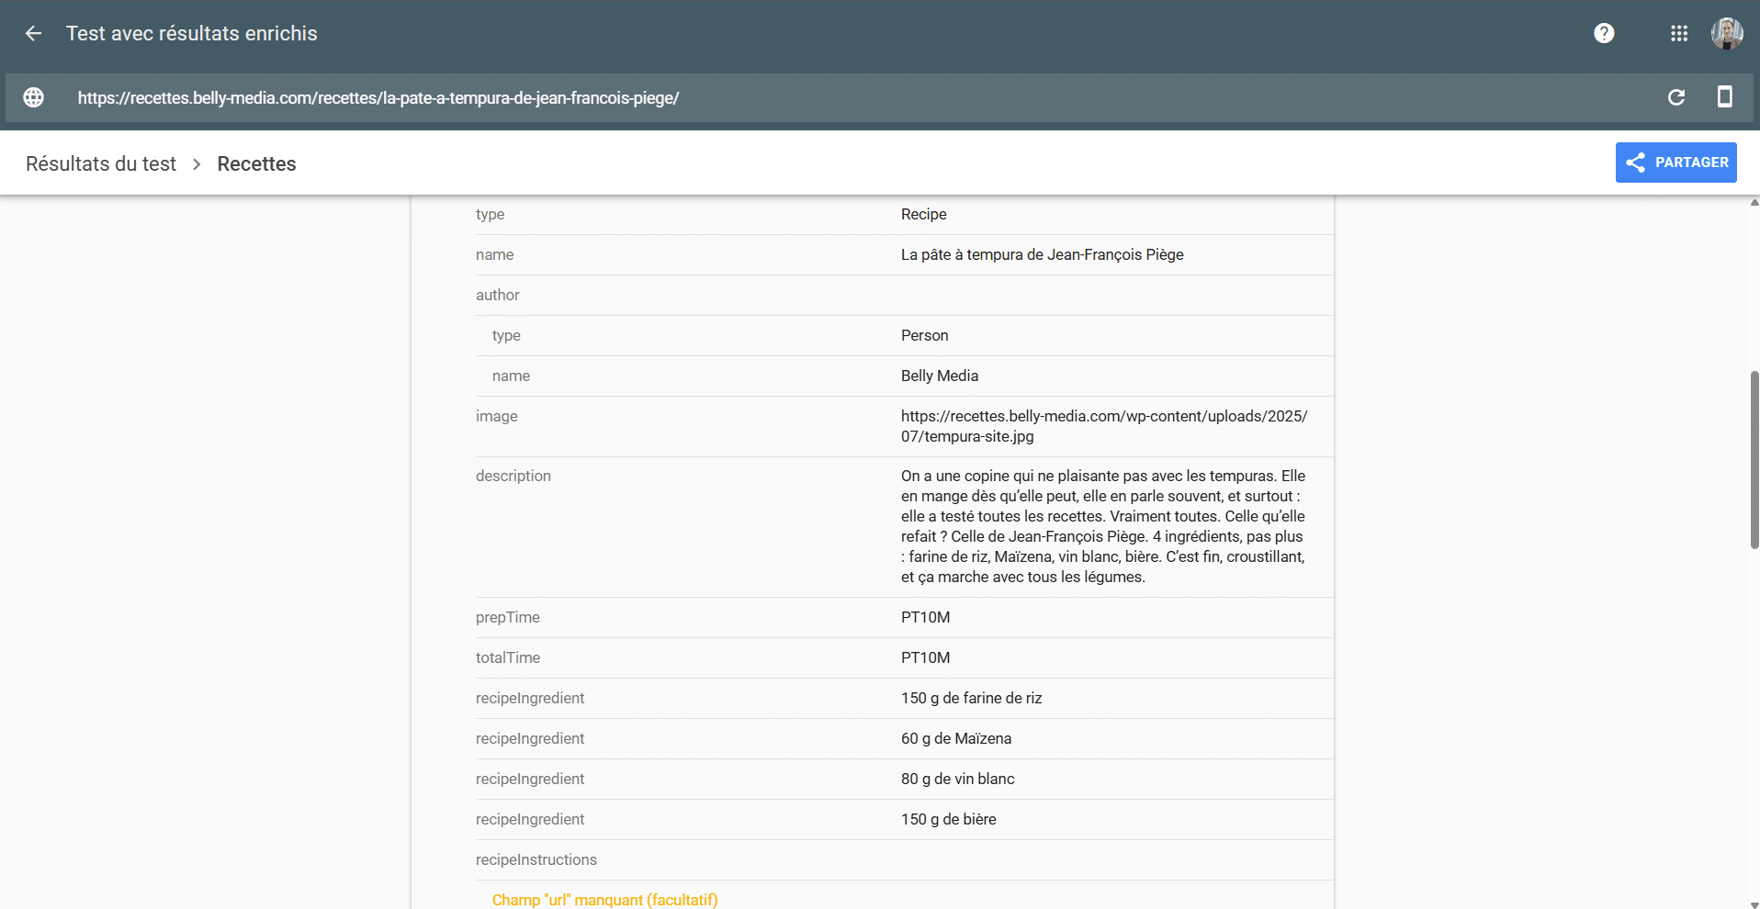Click the user profile avatar
The image size is (1760, 909).
tap(1727, 34)
